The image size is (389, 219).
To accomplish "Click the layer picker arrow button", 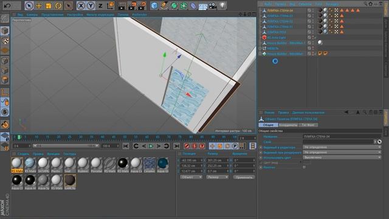I will pos(379,142).
